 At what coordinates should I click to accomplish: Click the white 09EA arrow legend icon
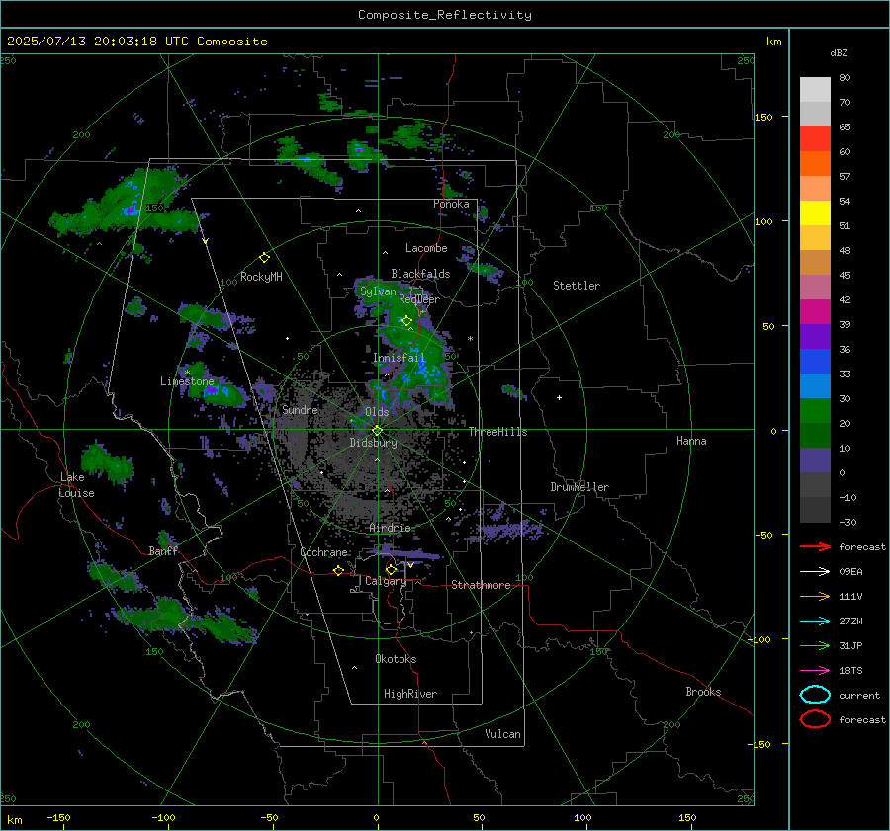(x=815, y=572)
